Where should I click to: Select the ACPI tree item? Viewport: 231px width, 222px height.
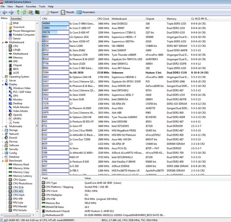pos(14,73)
